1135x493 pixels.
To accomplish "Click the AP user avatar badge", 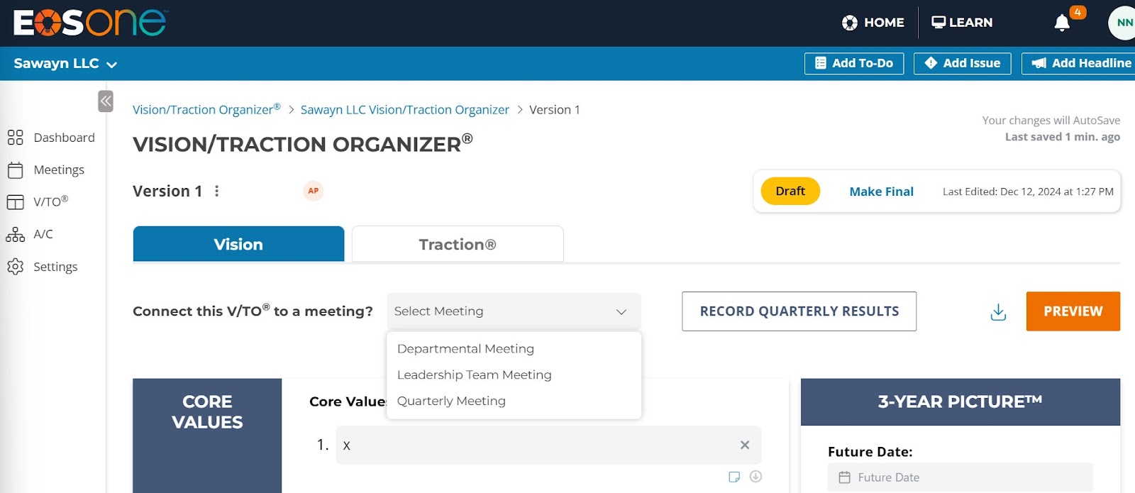I will [x=314, y=191].
